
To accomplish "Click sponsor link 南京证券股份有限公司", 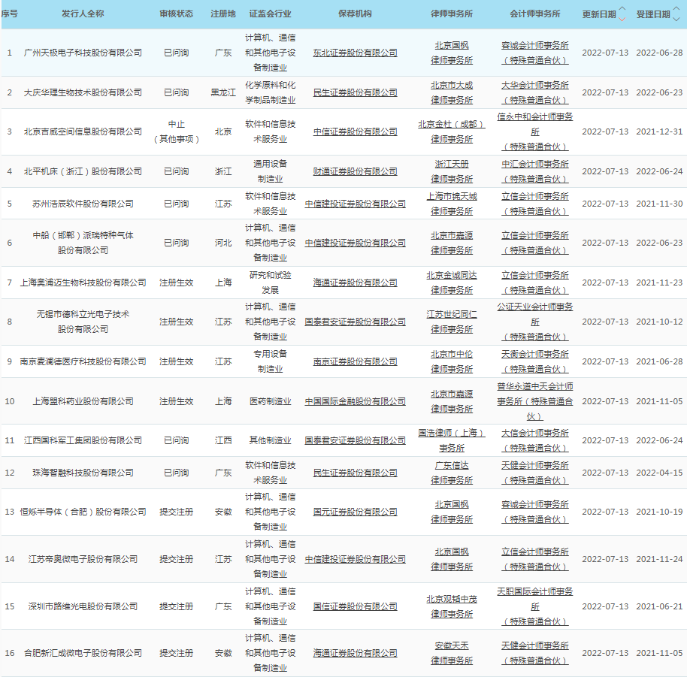I will point(355,361).
